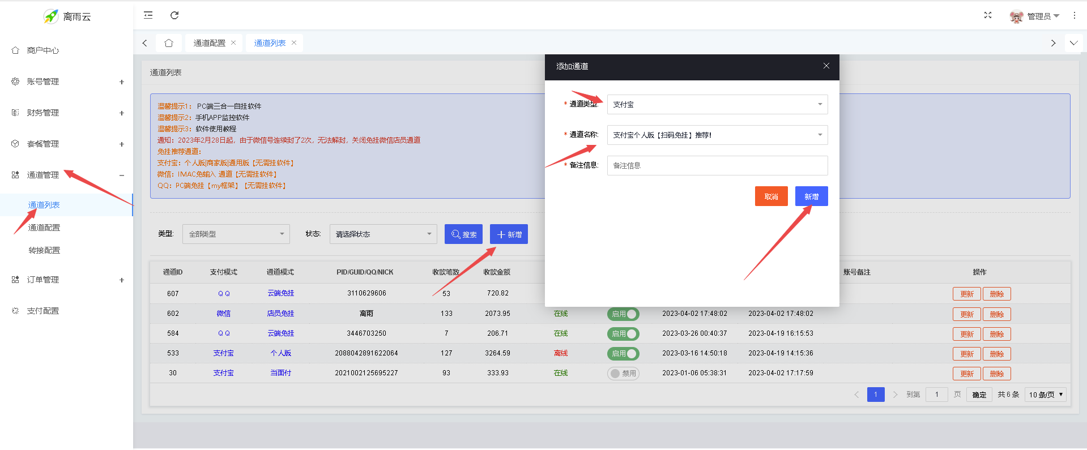Viewport: 1087px width, 450px height.
Task: Click 删除 for channel 607
Action: (x=997, y=294)
